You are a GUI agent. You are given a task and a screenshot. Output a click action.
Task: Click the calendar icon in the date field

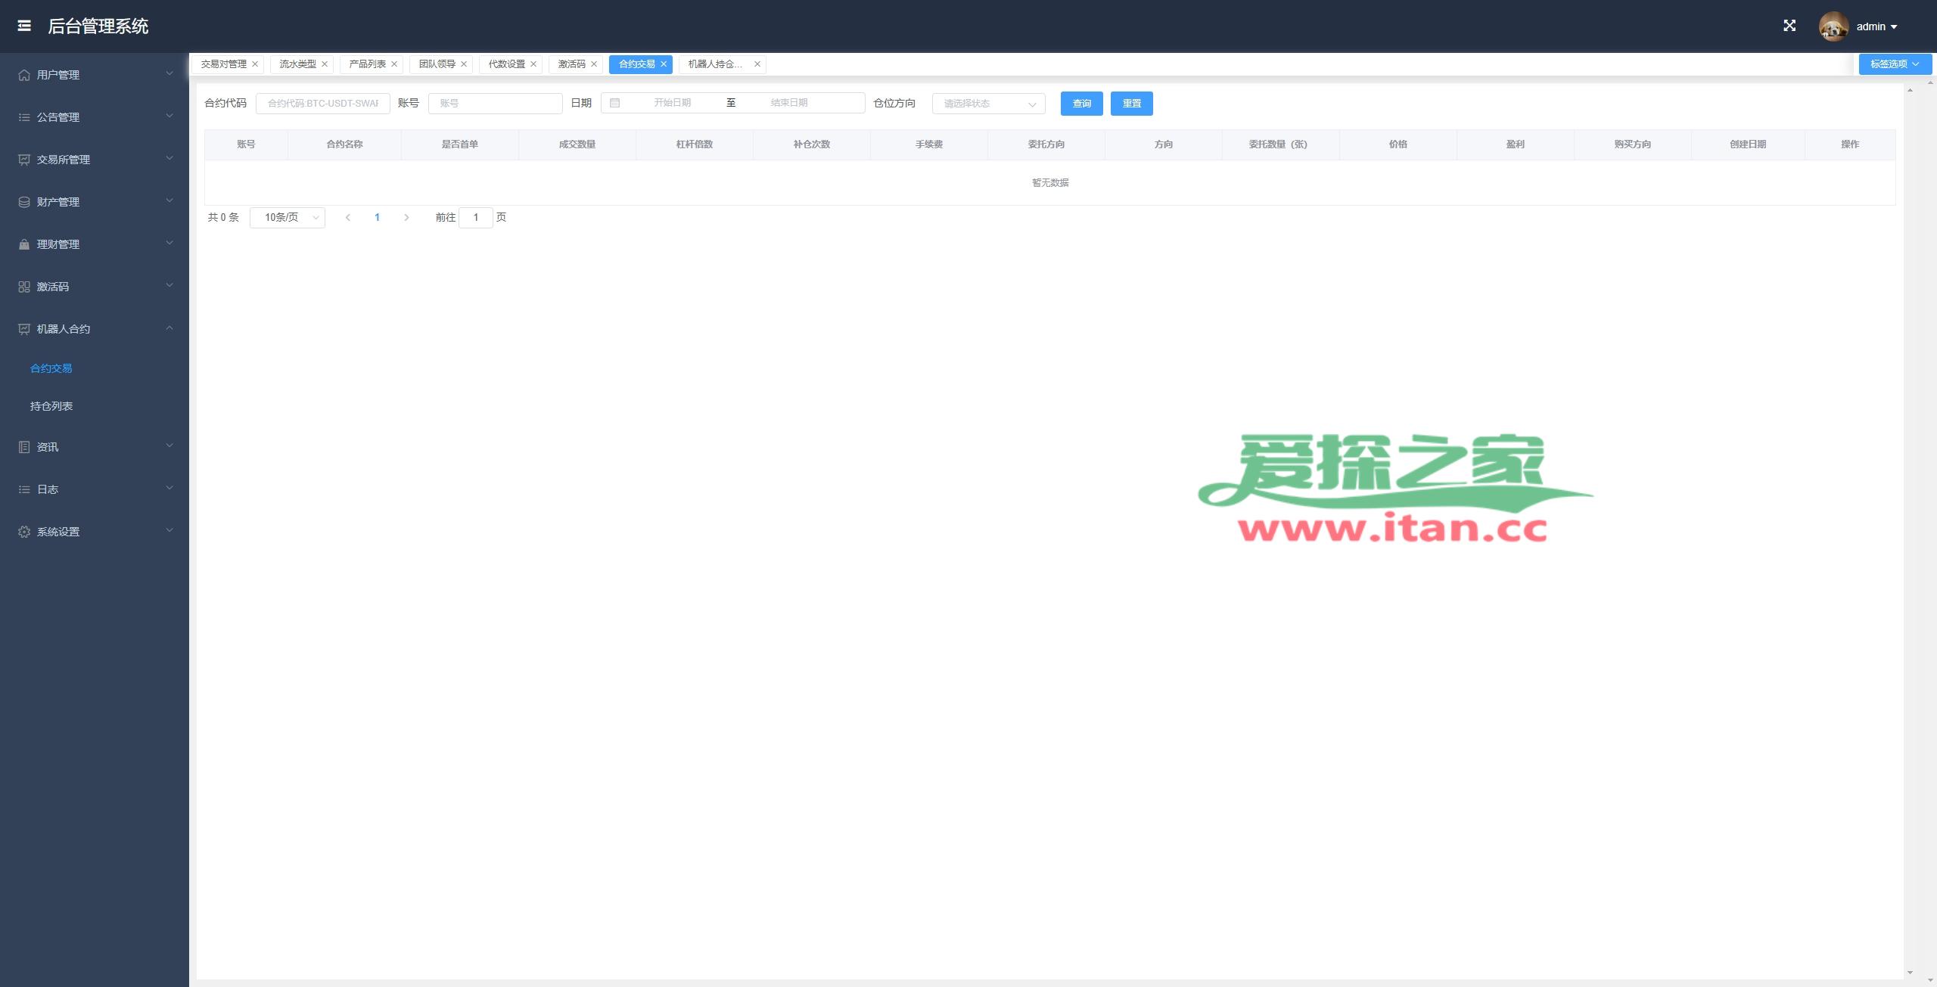click(x=615, y=103)
